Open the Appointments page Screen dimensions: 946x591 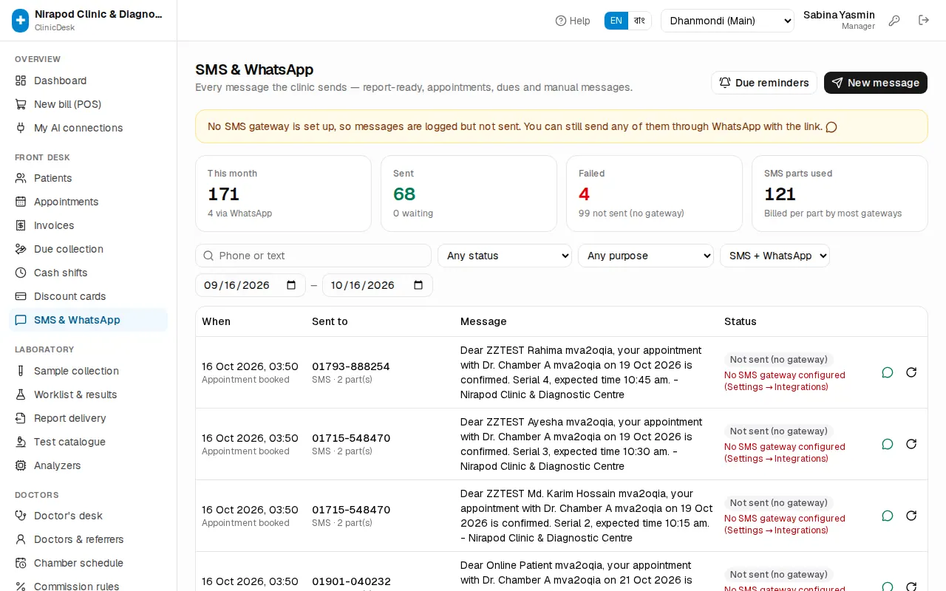tap(89, 202)
